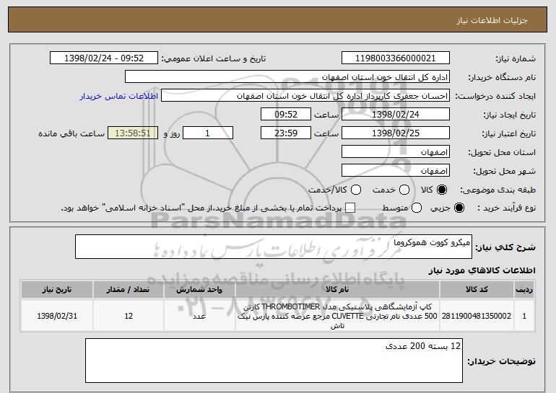Click product code 2811900481350002 cell
This screenshot has width=556, height=393.
click(x=477, y=316)
